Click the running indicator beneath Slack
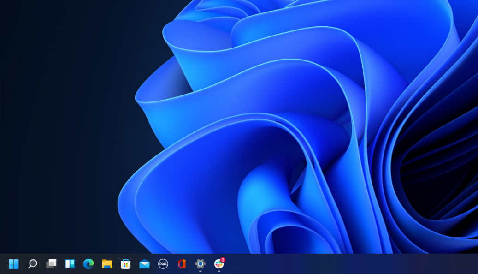478x274 pixels. click(218, 271)
